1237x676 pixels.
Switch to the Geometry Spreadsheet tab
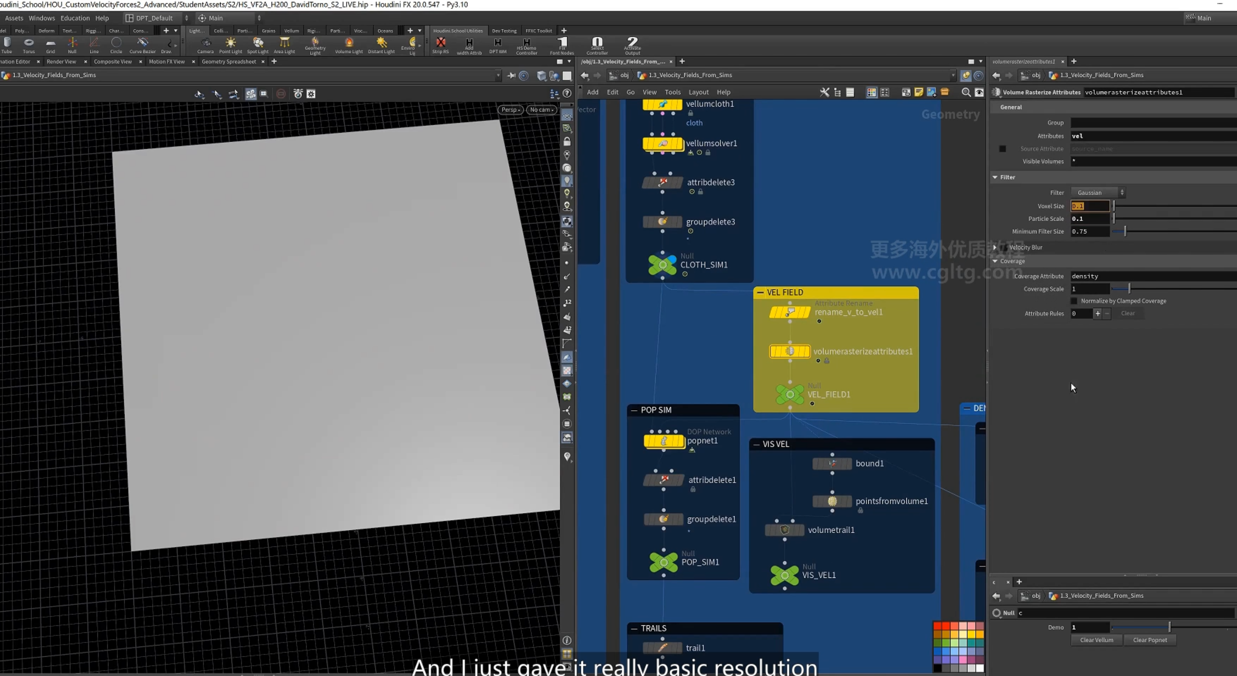tap(229, 61)
